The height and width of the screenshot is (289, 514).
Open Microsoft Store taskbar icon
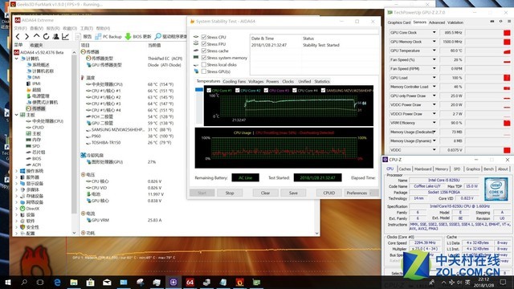[x=91, y=282]
